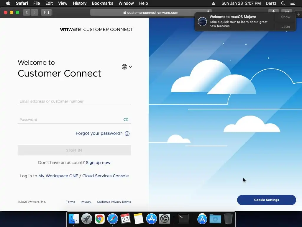This screenshot has height=227, width=302.
Task: Open Cookie Settings
Action: point(267,200)
